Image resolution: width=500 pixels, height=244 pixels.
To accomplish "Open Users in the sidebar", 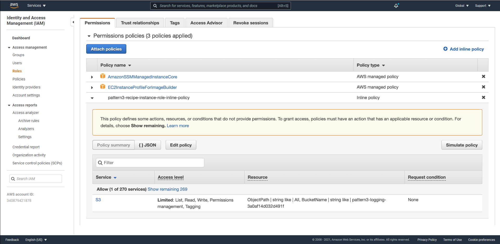I will (x=17, y=63).
